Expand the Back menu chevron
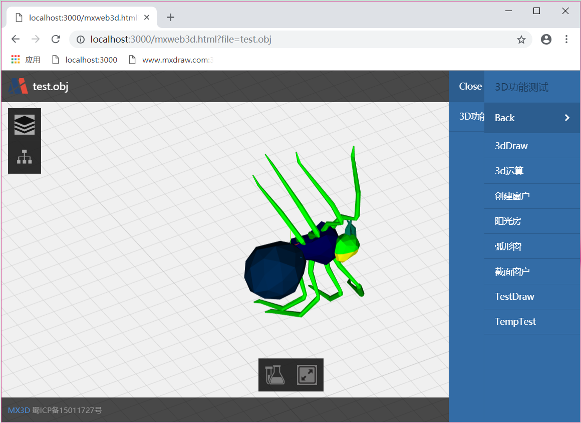The height and width of the screenshot is (423, 581). point(567,118)
